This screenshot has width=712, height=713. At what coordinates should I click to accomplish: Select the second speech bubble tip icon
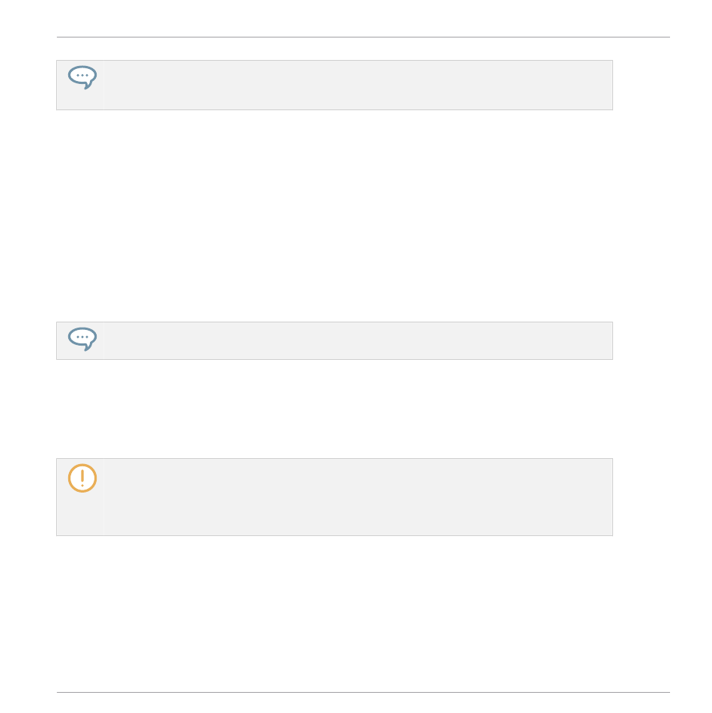(x=82, y=339)
